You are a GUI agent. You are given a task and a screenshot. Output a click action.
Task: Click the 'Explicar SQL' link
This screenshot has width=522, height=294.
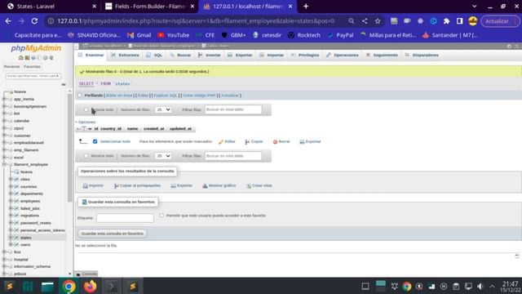(x=166, y=96)
